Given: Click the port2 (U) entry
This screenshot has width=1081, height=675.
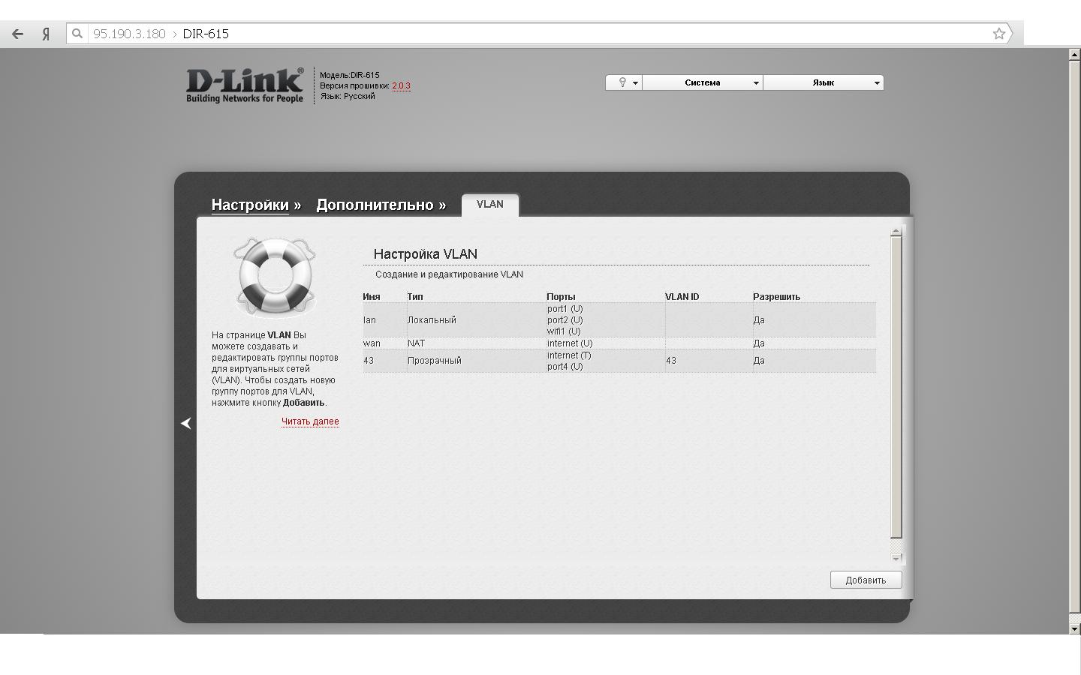Looking at the screenshot, I should tap(565, 320).
